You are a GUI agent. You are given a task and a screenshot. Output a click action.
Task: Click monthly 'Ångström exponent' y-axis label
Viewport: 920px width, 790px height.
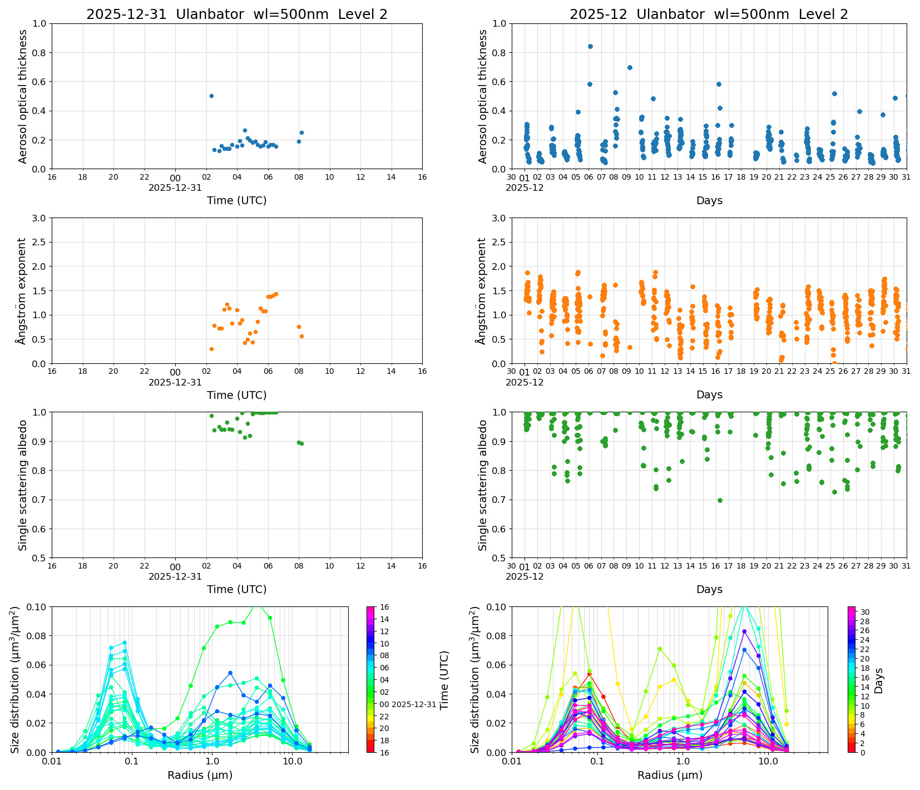point(482,290)
